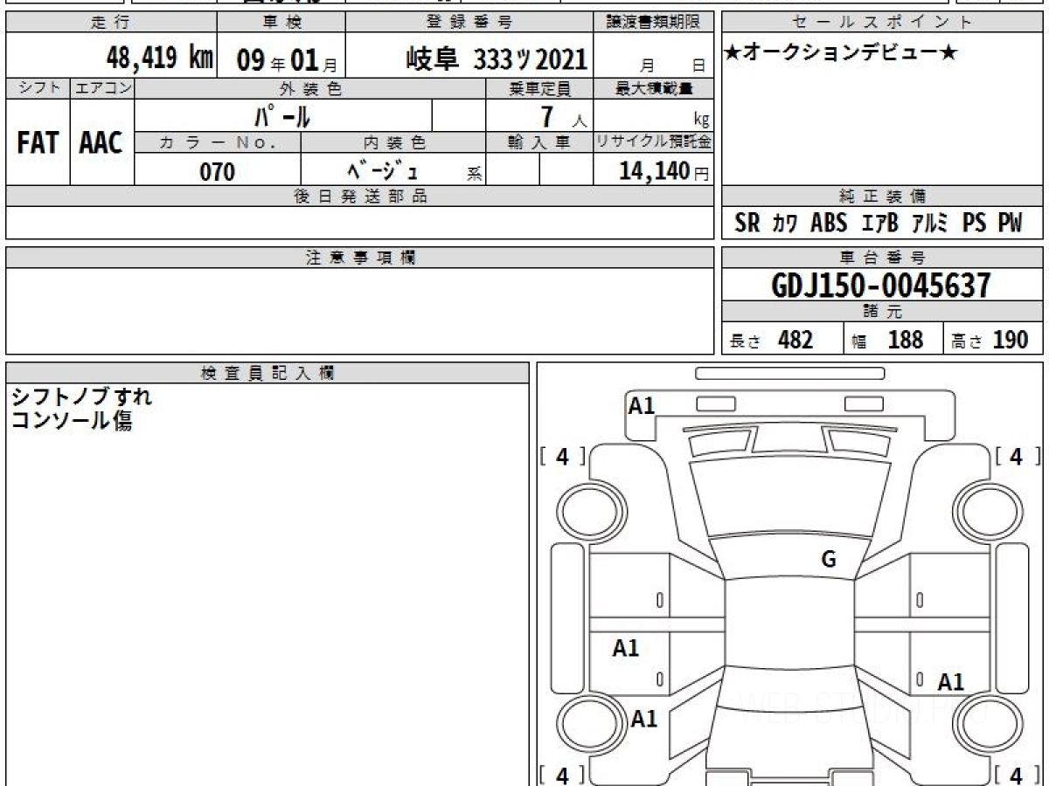Click the AAC air conditioner cell

101,143
